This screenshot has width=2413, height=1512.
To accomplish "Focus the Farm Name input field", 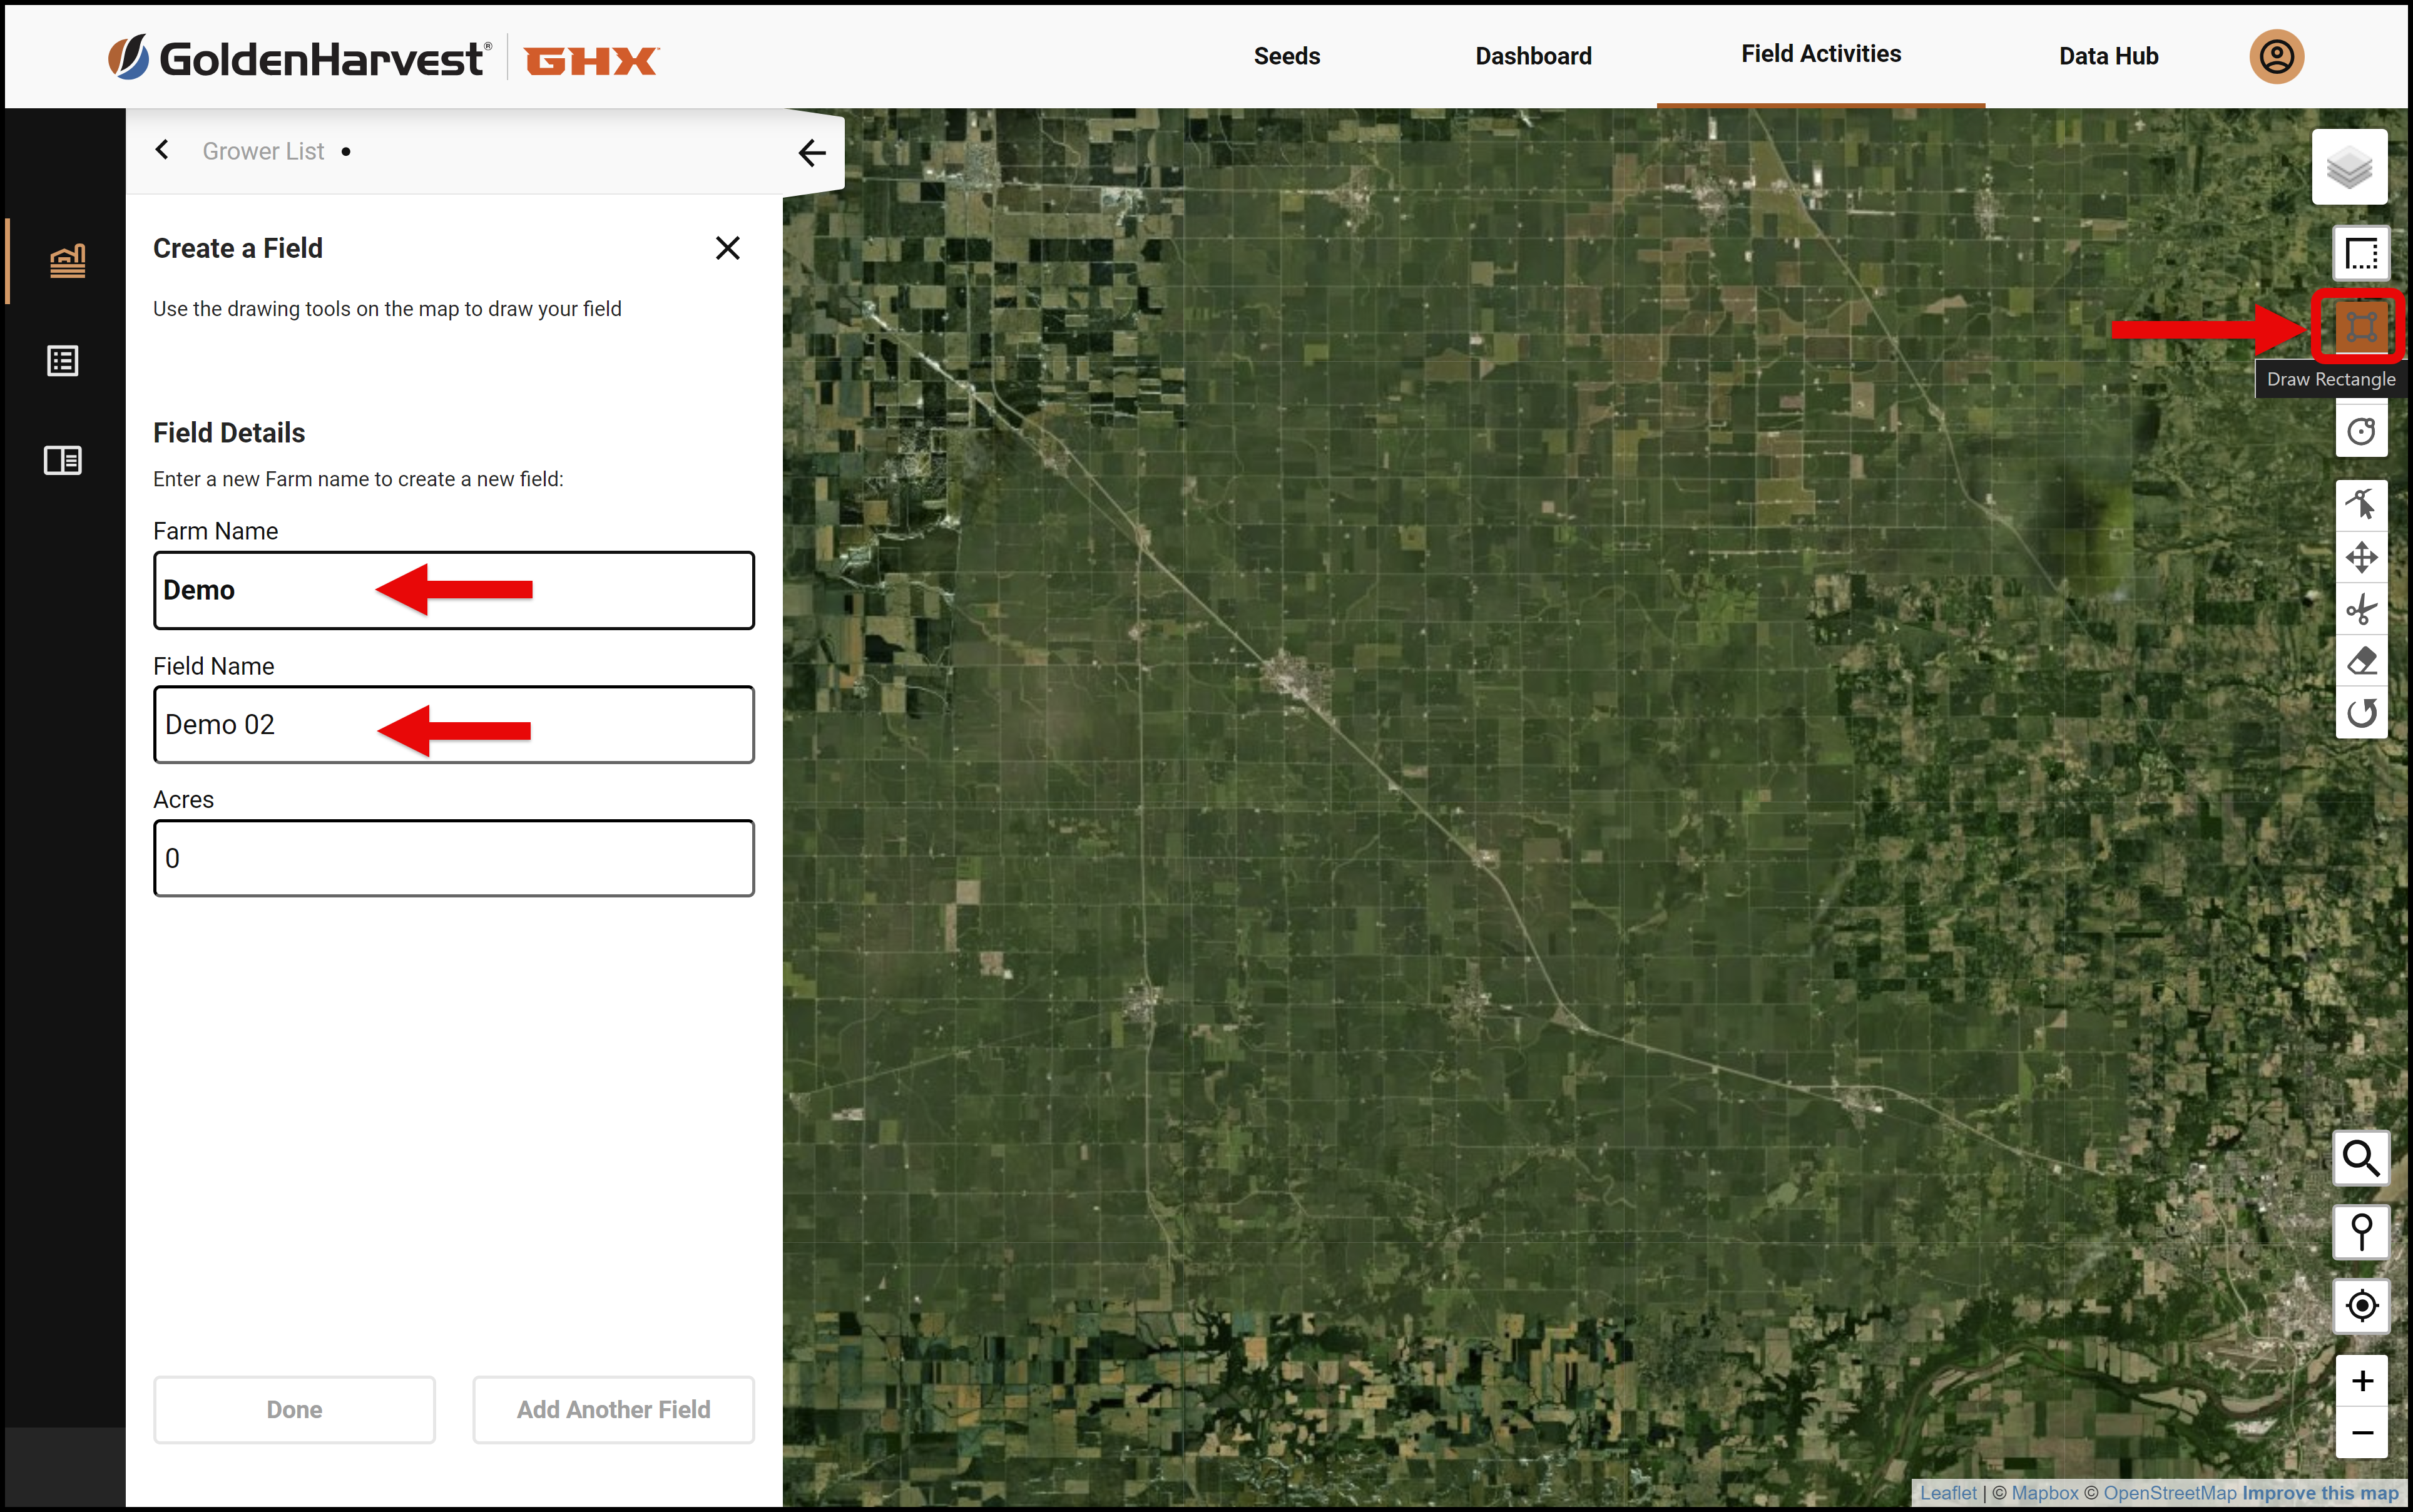I will pyautogui.click(x=454, y=590).
